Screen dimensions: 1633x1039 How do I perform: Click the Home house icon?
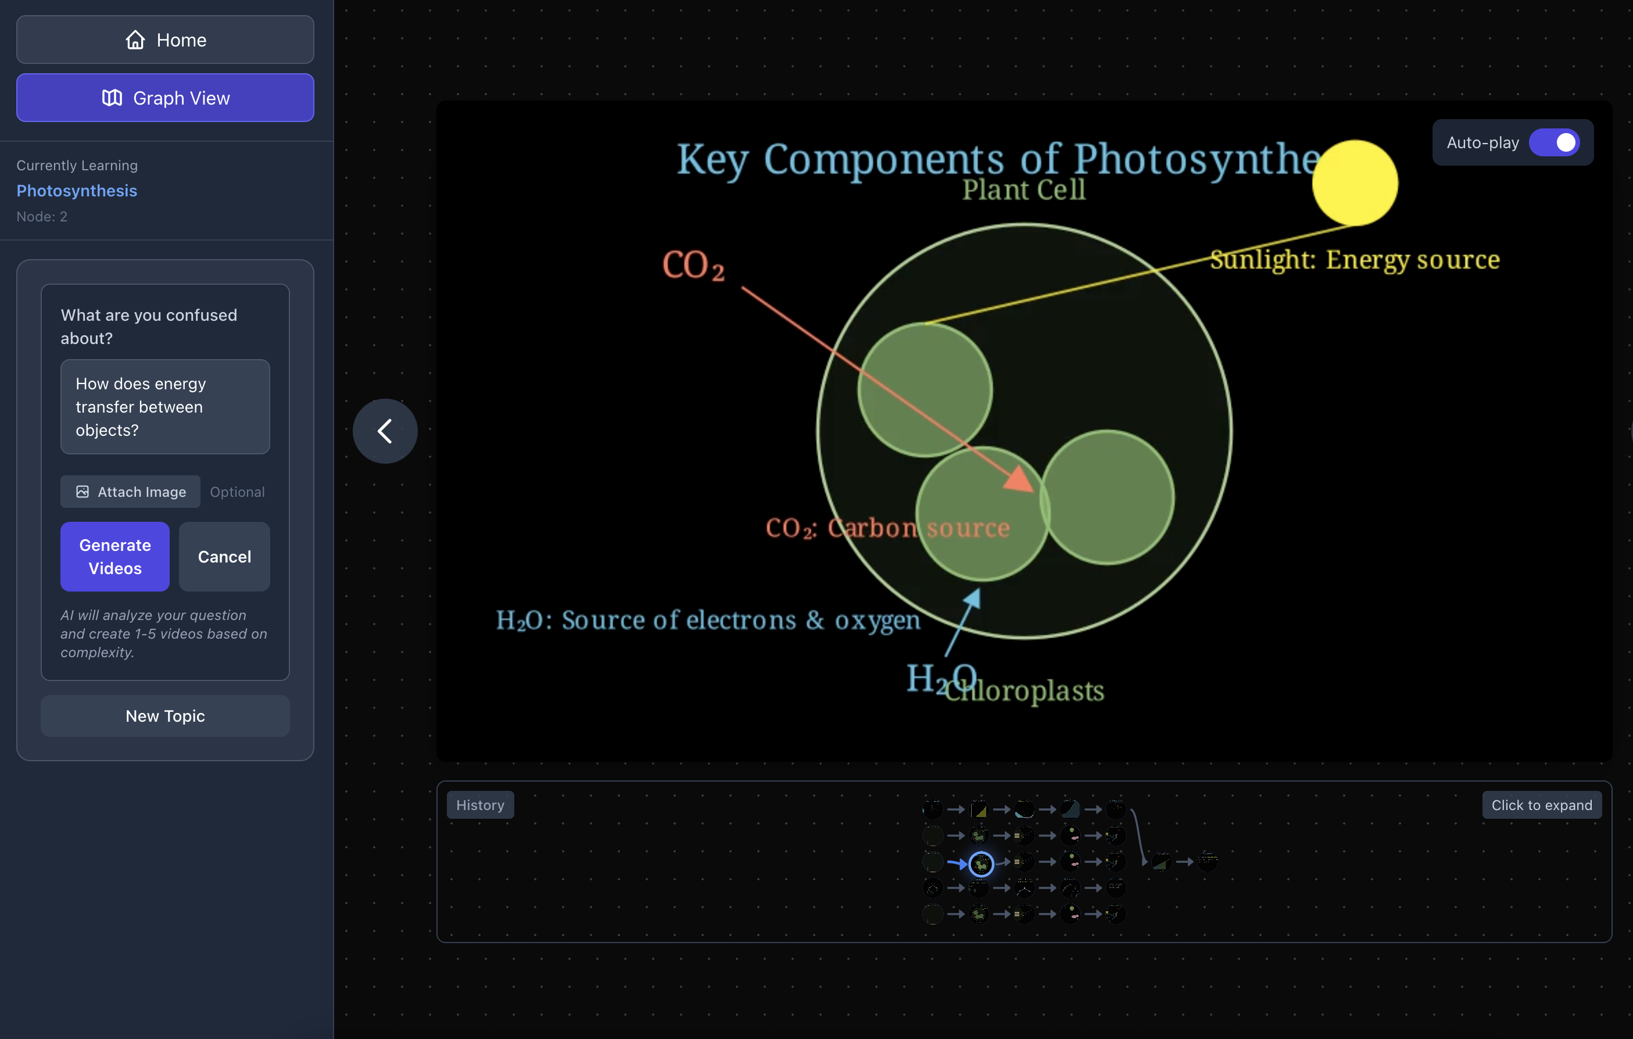point(135,40)
